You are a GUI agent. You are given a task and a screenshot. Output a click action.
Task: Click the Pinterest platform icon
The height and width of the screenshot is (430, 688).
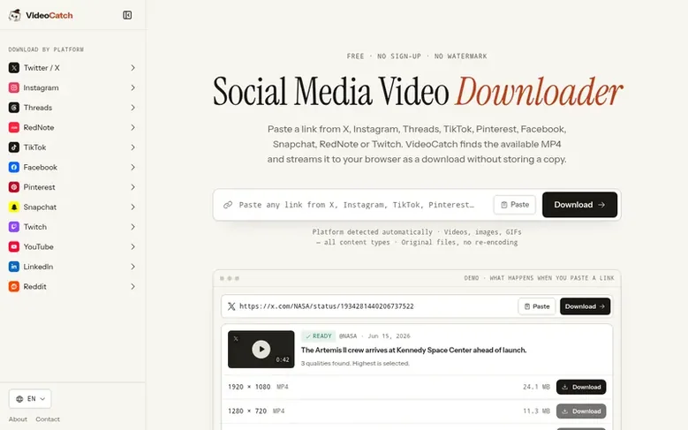pyautogui.click(x=14, y=187)
